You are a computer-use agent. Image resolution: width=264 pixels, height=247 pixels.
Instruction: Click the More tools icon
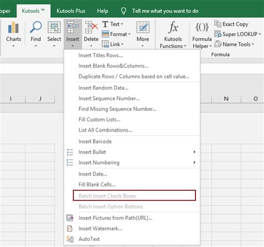point(143,27)
